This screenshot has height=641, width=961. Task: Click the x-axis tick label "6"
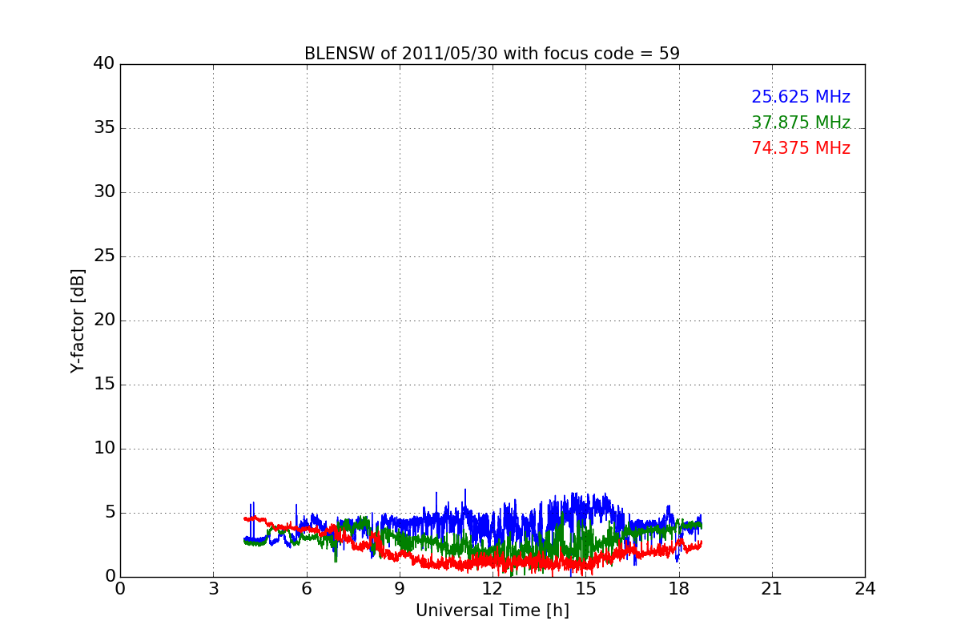pyautogui.click(x=306, y=589)
